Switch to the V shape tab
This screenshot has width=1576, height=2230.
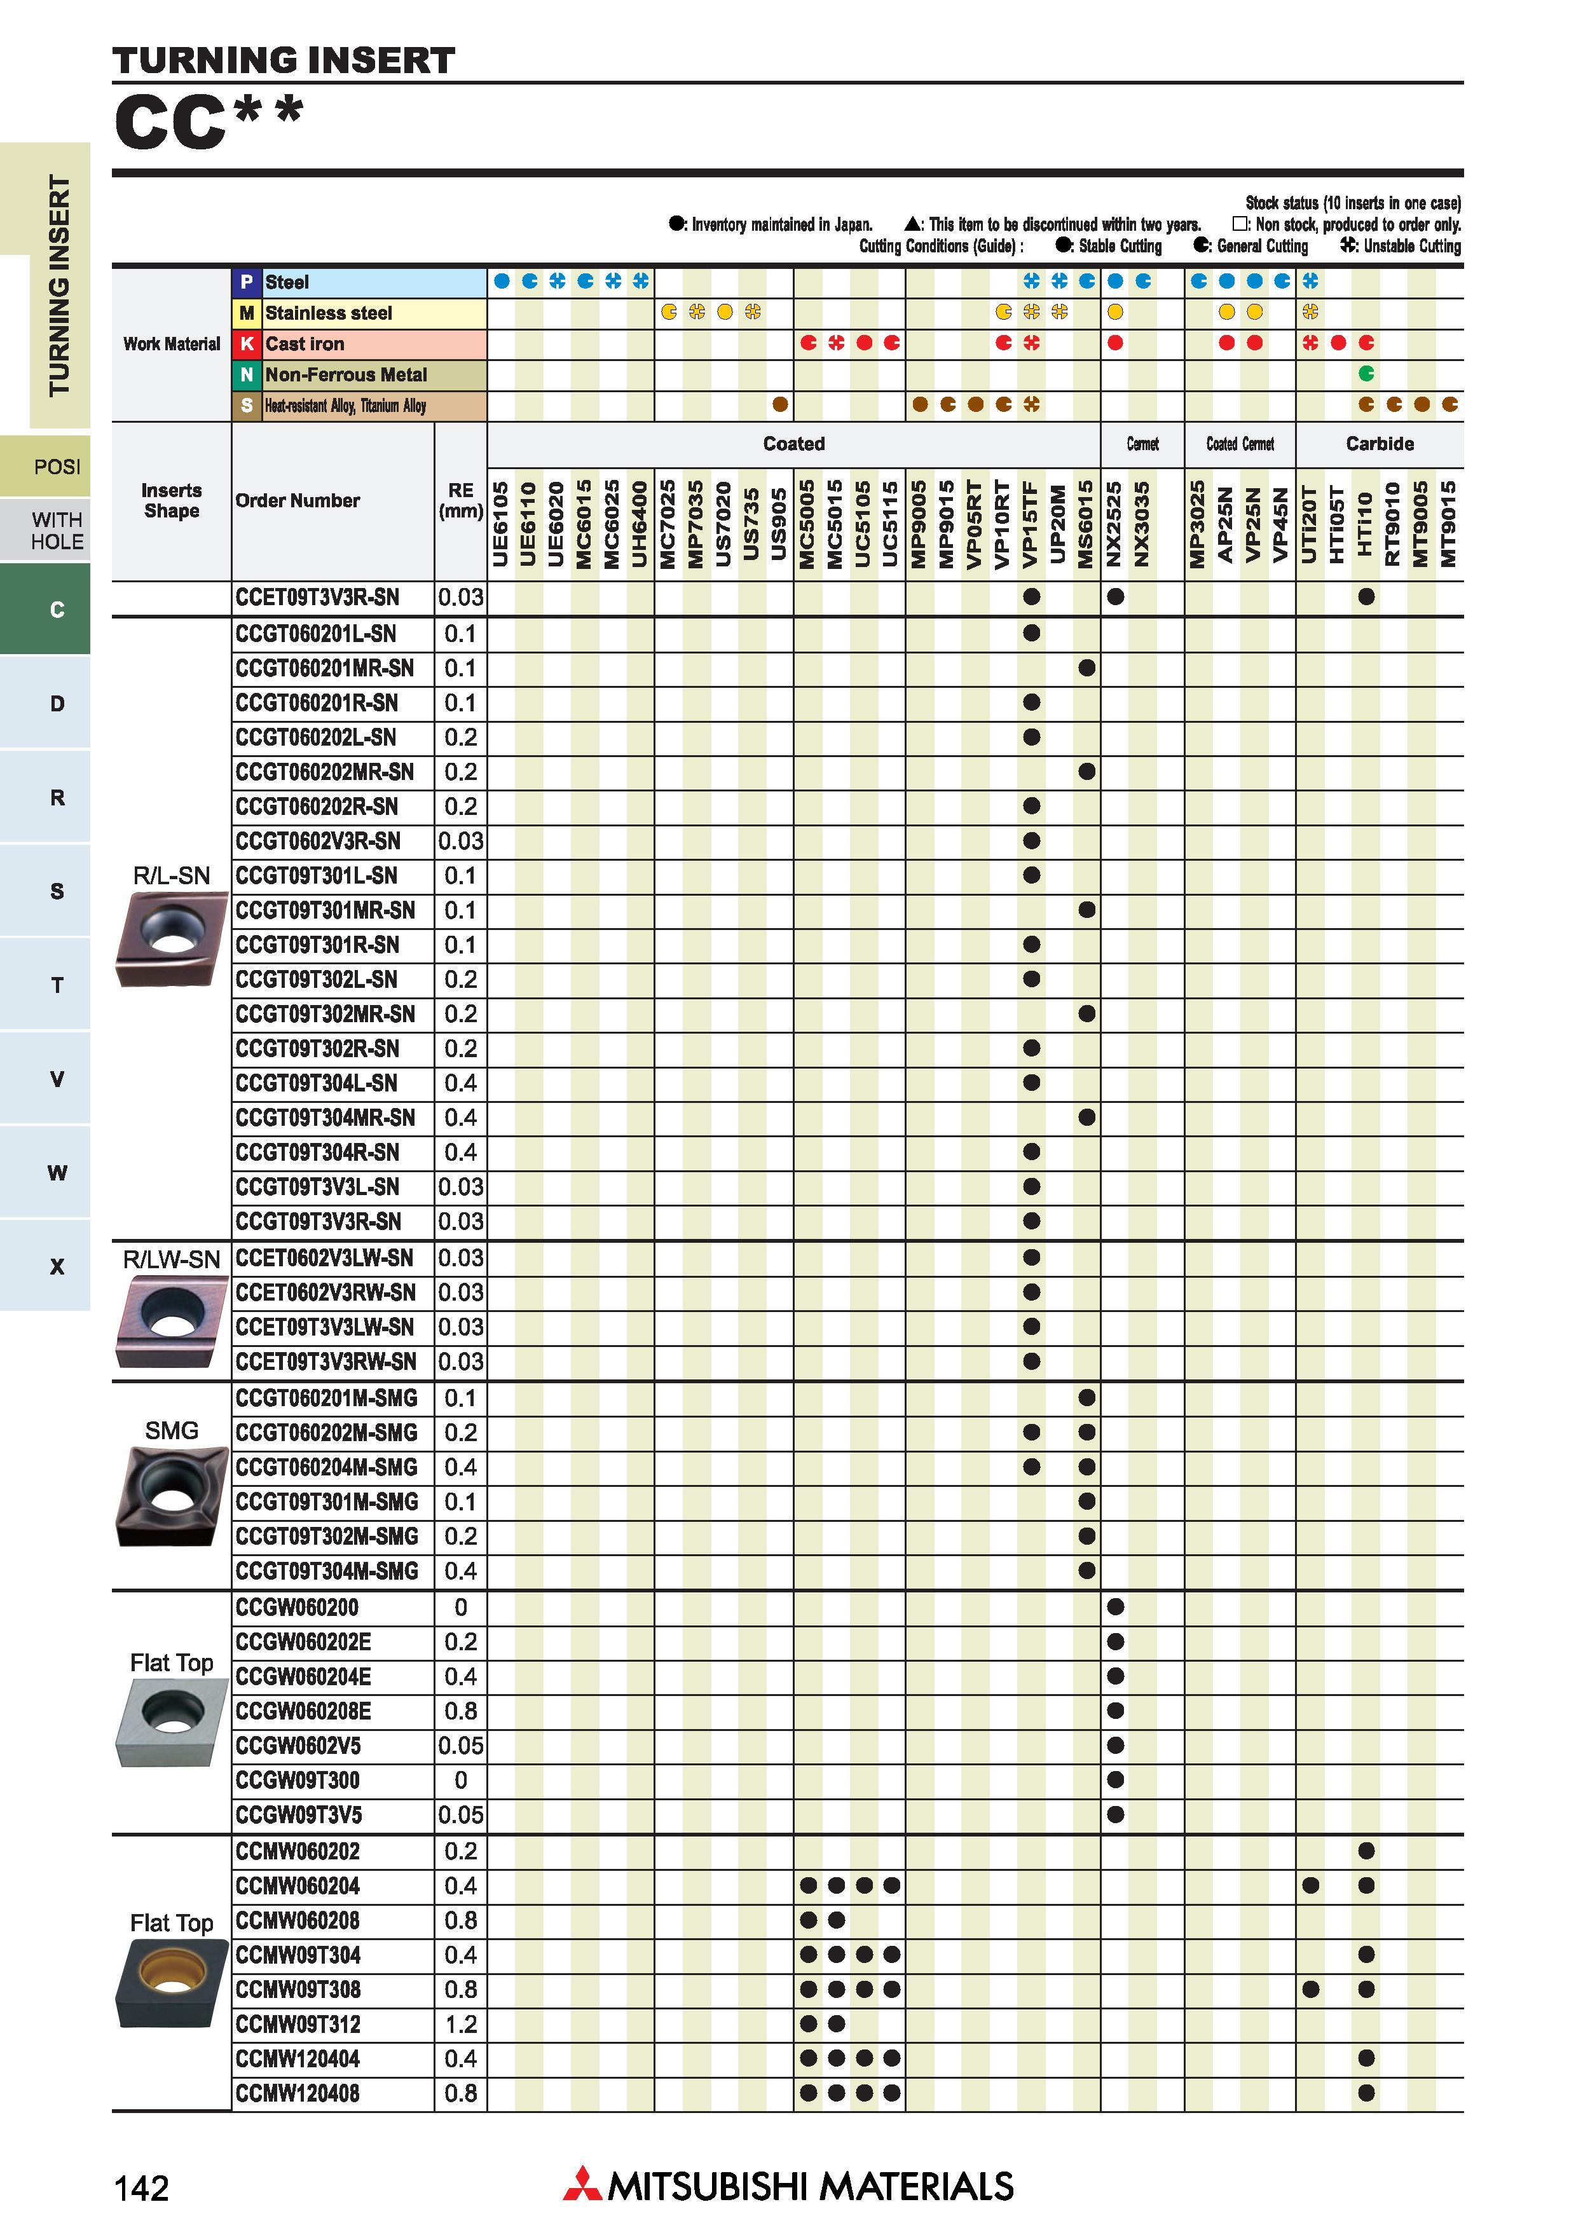click(x=46, y=1079)
